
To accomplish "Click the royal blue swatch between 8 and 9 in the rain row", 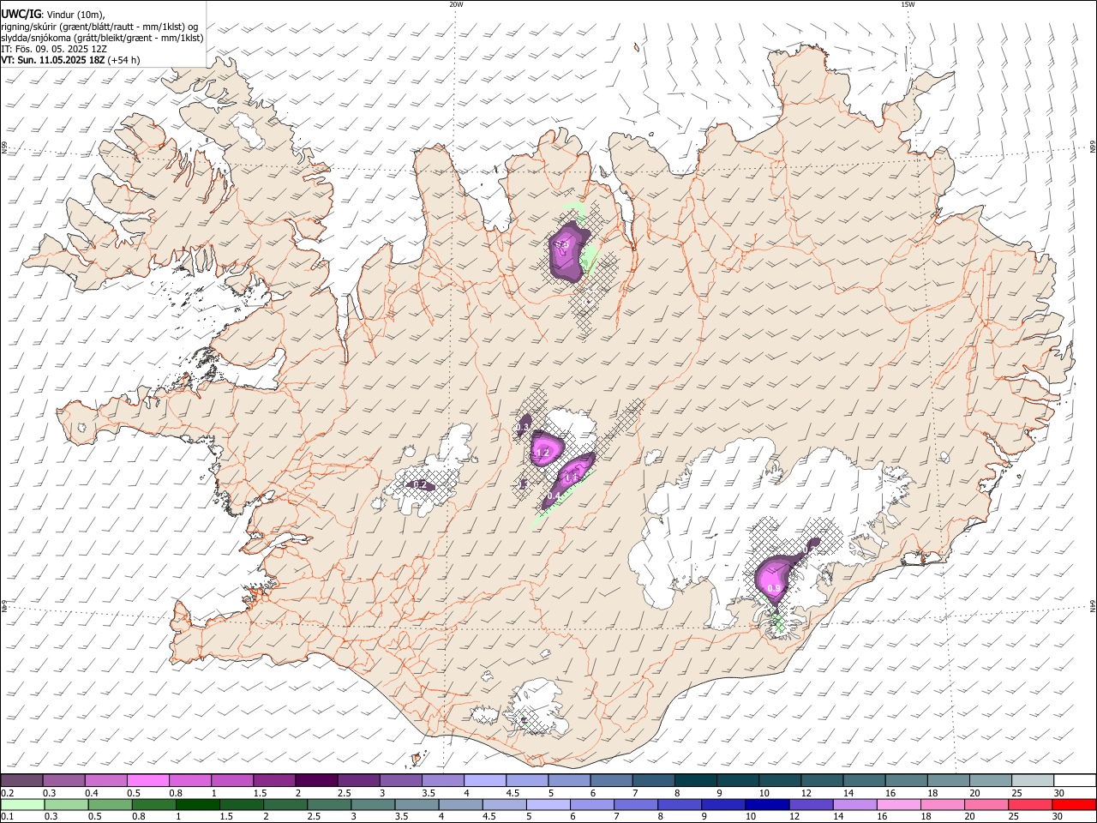I will [680, 805].
